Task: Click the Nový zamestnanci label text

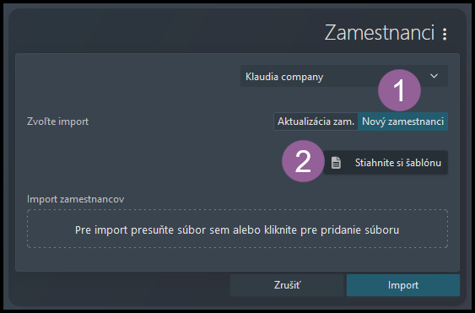Action: pyautogui.click(x=403, y=121)
